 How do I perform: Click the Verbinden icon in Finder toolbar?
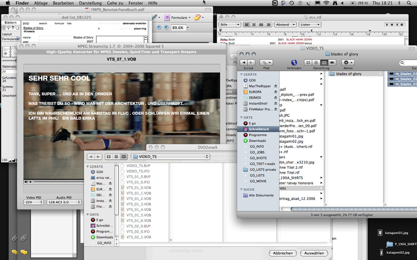294,62
